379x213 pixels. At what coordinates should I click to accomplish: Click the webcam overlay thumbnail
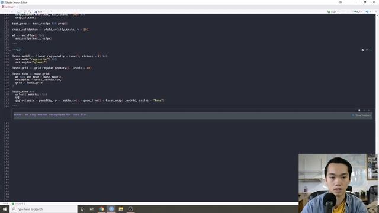coord(338,183)
